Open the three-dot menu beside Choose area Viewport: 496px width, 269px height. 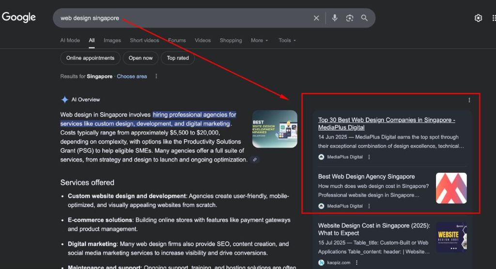coord(156,76)
